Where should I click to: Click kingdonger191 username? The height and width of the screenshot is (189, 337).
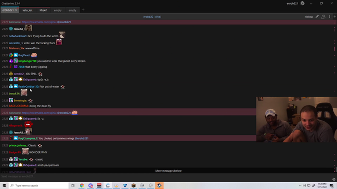[x=27, y=61]
